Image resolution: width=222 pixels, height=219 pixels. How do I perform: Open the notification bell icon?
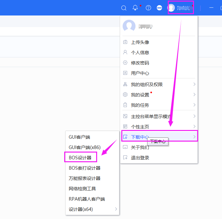(x=135, y=8)
